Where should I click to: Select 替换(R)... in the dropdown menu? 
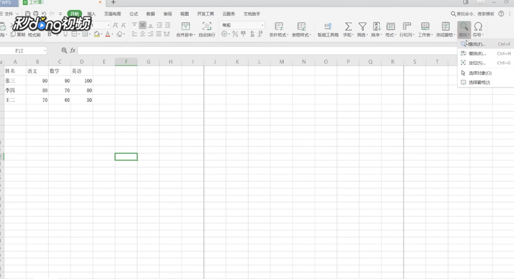(x=486, y=54)
